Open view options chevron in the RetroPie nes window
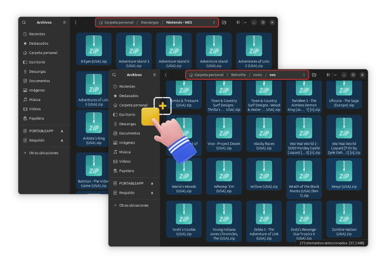This screenshot has height=266, width=386. click(x=335, y=75)
